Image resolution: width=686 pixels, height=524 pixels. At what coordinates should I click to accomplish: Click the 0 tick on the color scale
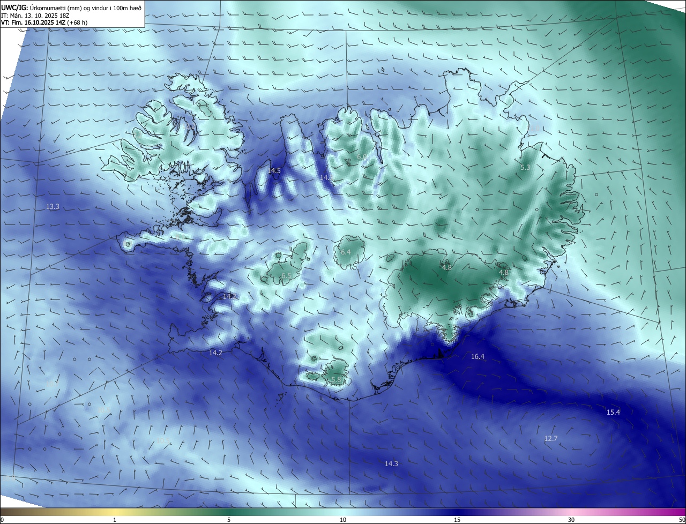pos(2,520)
